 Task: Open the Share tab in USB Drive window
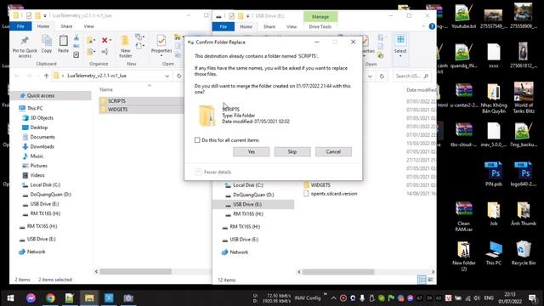pos(269,26)
